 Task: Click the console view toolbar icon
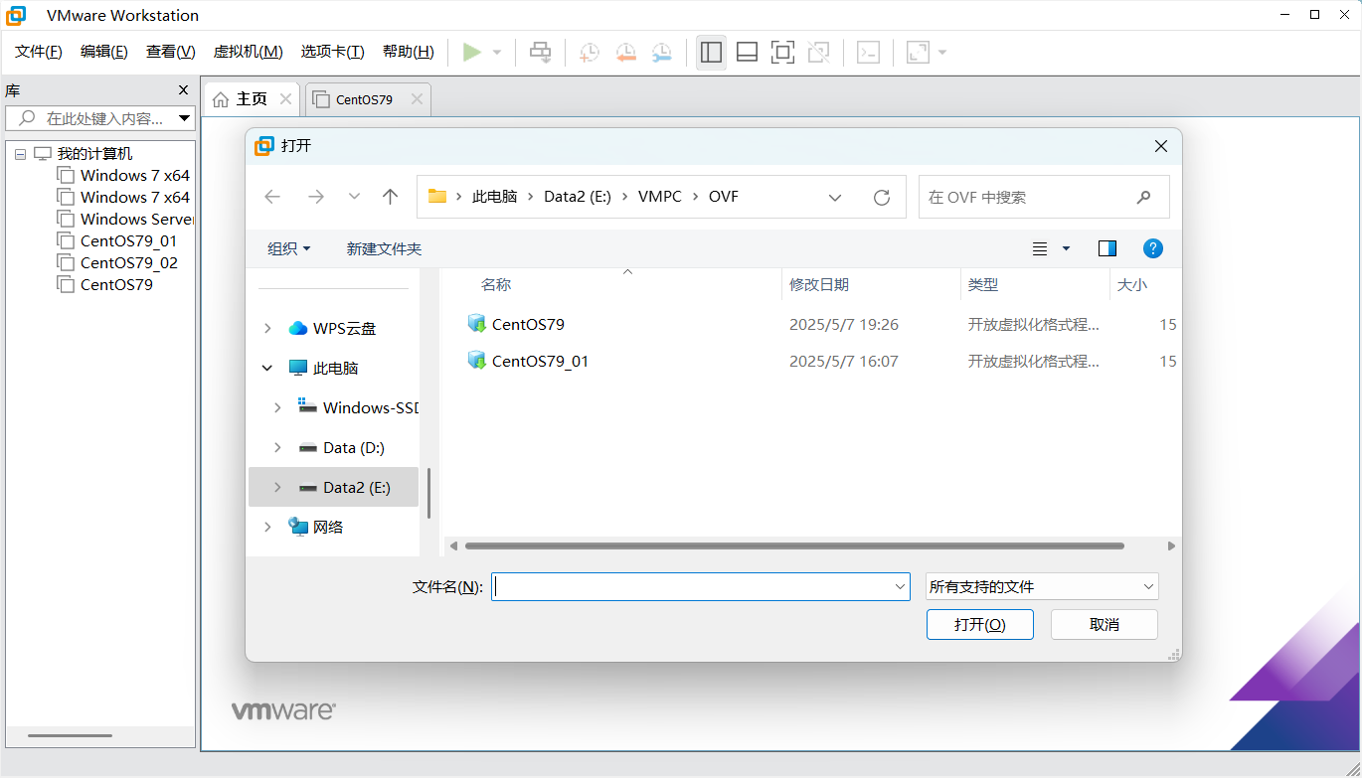868,53
